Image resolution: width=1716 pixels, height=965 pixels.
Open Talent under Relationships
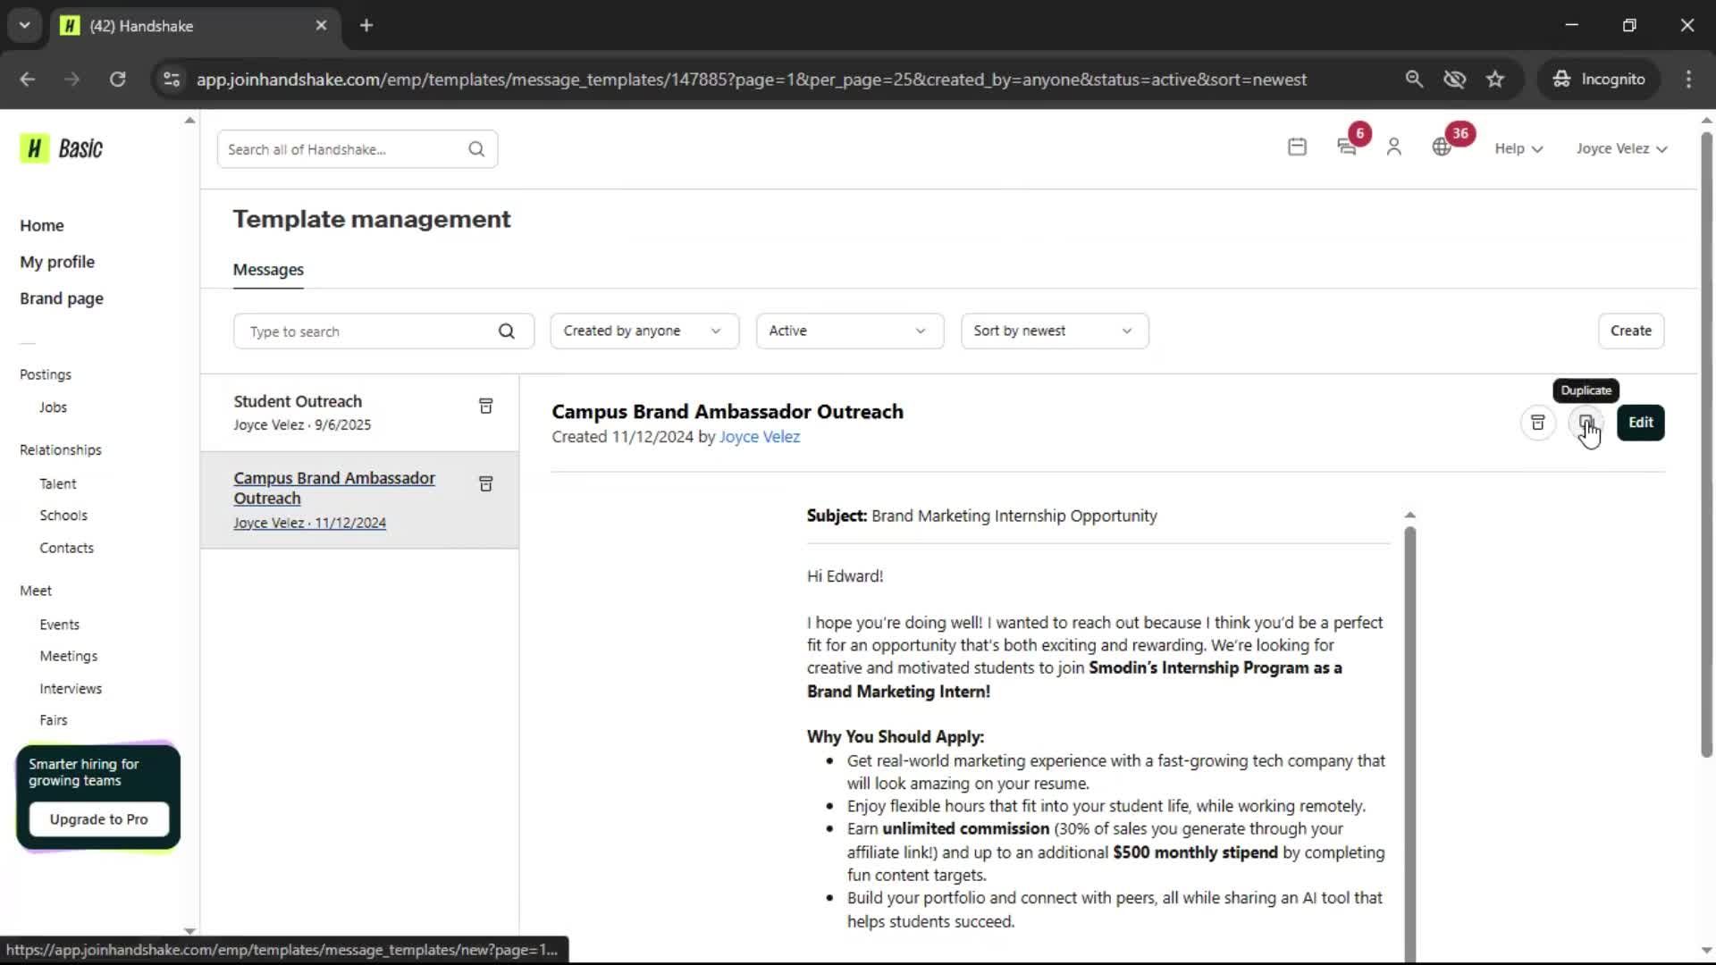[x=58, y=483]
